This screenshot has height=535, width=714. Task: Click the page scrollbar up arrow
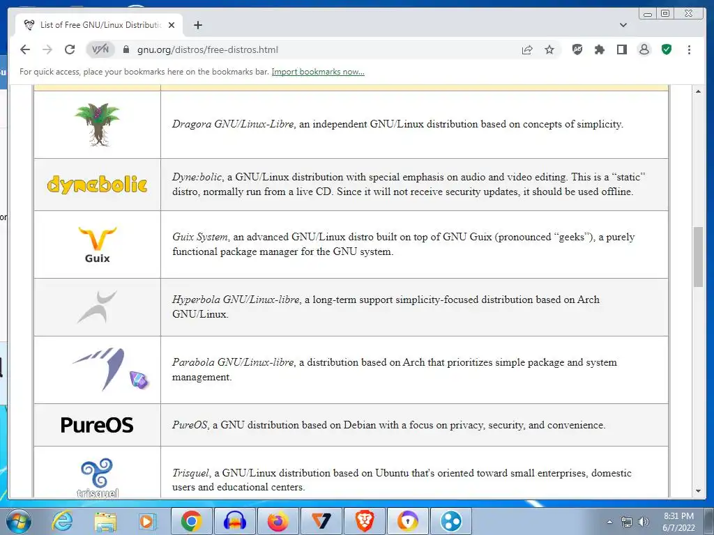(x=698, y=91)
